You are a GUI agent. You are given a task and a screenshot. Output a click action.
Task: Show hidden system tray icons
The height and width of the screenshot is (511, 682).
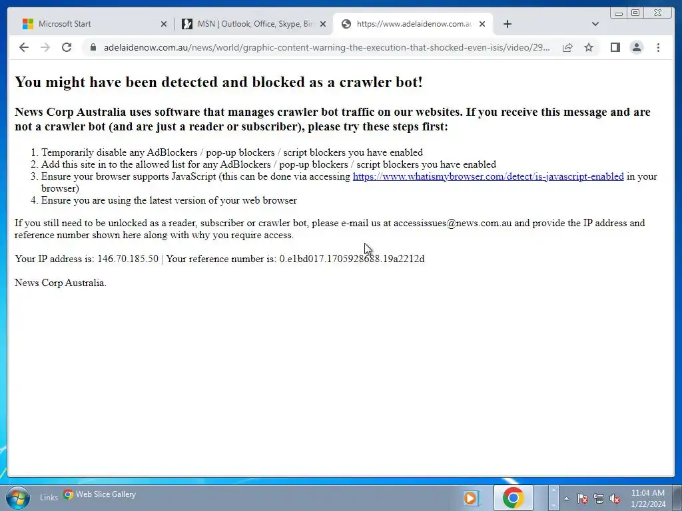pyautogui.click(x=566, y=499)
